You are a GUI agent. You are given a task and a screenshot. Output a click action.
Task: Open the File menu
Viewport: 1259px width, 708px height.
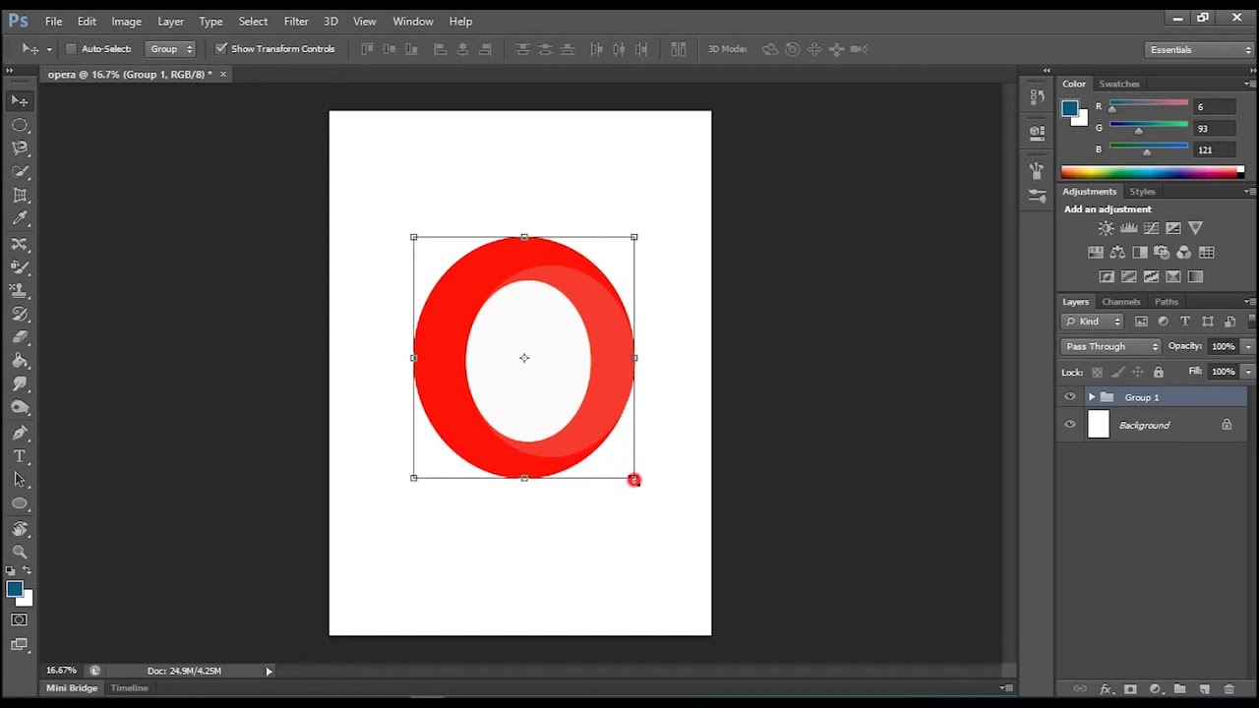[53, 21]
